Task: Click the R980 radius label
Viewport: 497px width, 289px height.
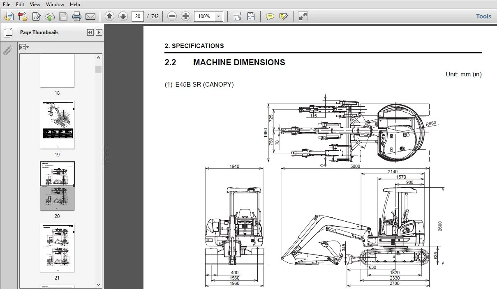Action: coord(430,124)
